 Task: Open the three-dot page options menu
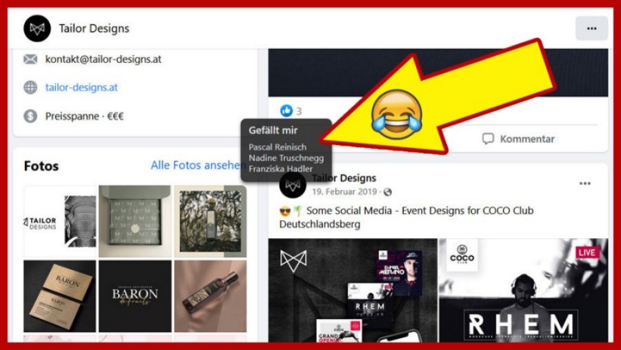tap(591, 28)
